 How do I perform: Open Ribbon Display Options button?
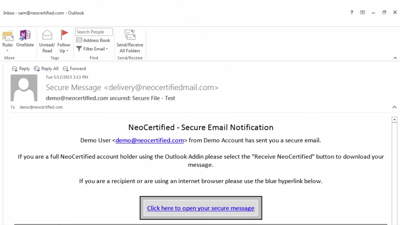click(x=362, y=13)
